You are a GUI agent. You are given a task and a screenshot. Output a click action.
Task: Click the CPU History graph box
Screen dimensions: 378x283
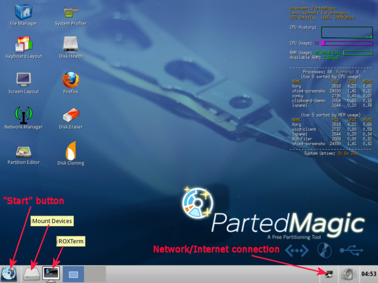[347, 32]
